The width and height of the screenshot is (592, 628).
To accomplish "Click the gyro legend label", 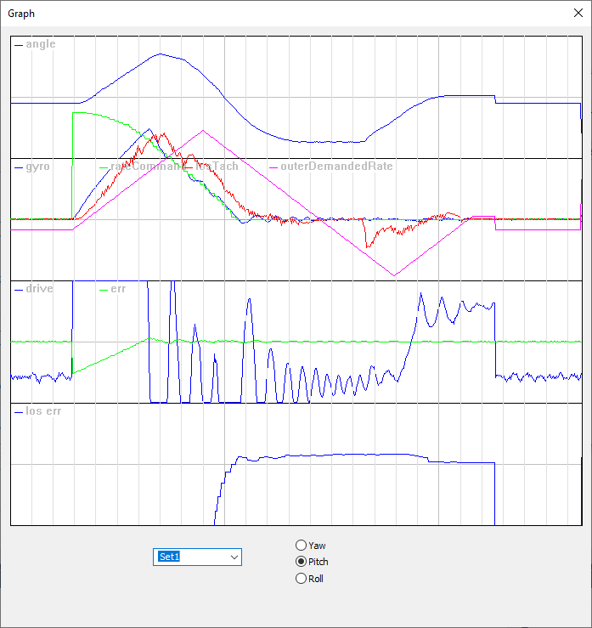I will point(37,167).
